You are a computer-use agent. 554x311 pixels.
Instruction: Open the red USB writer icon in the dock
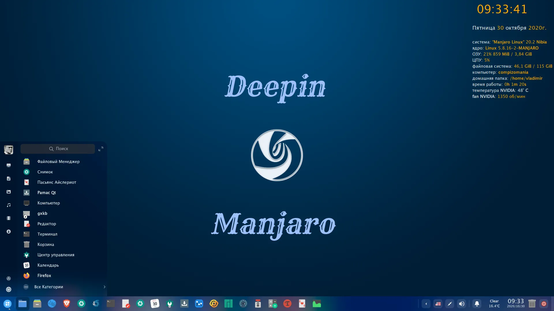pos(258,304)
